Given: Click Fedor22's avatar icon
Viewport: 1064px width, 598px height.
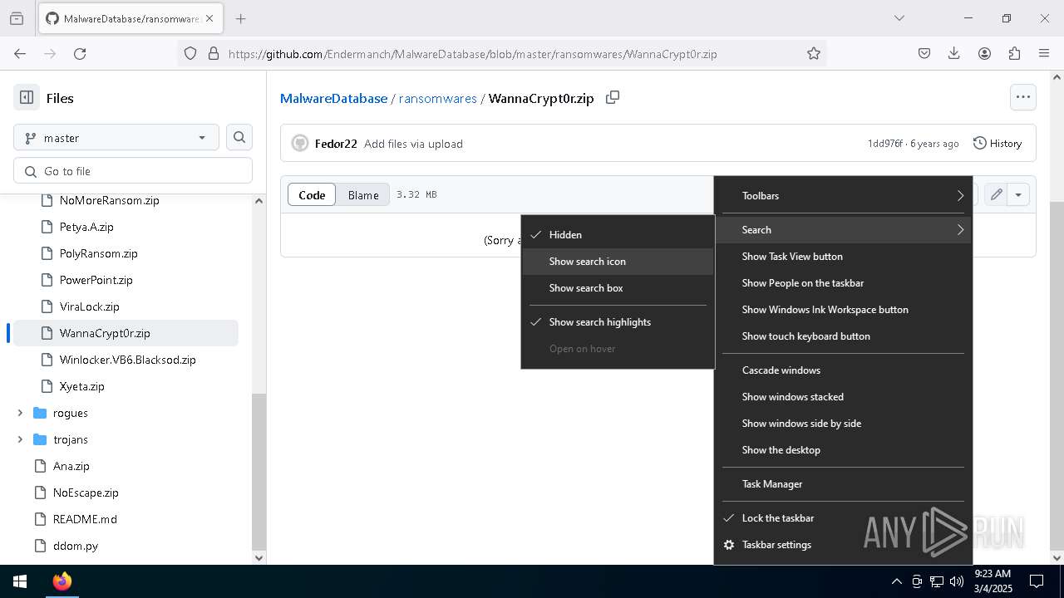Looking at the screenshot, I should click(x=300, y=144).
